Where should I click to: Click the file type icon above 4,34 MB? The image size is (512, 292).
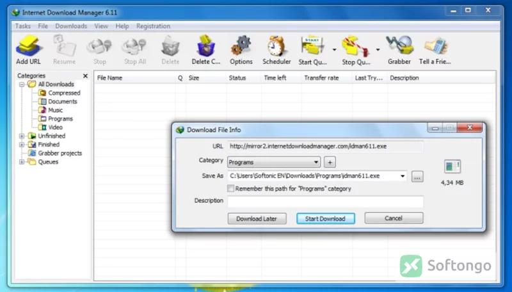point(452,166)
